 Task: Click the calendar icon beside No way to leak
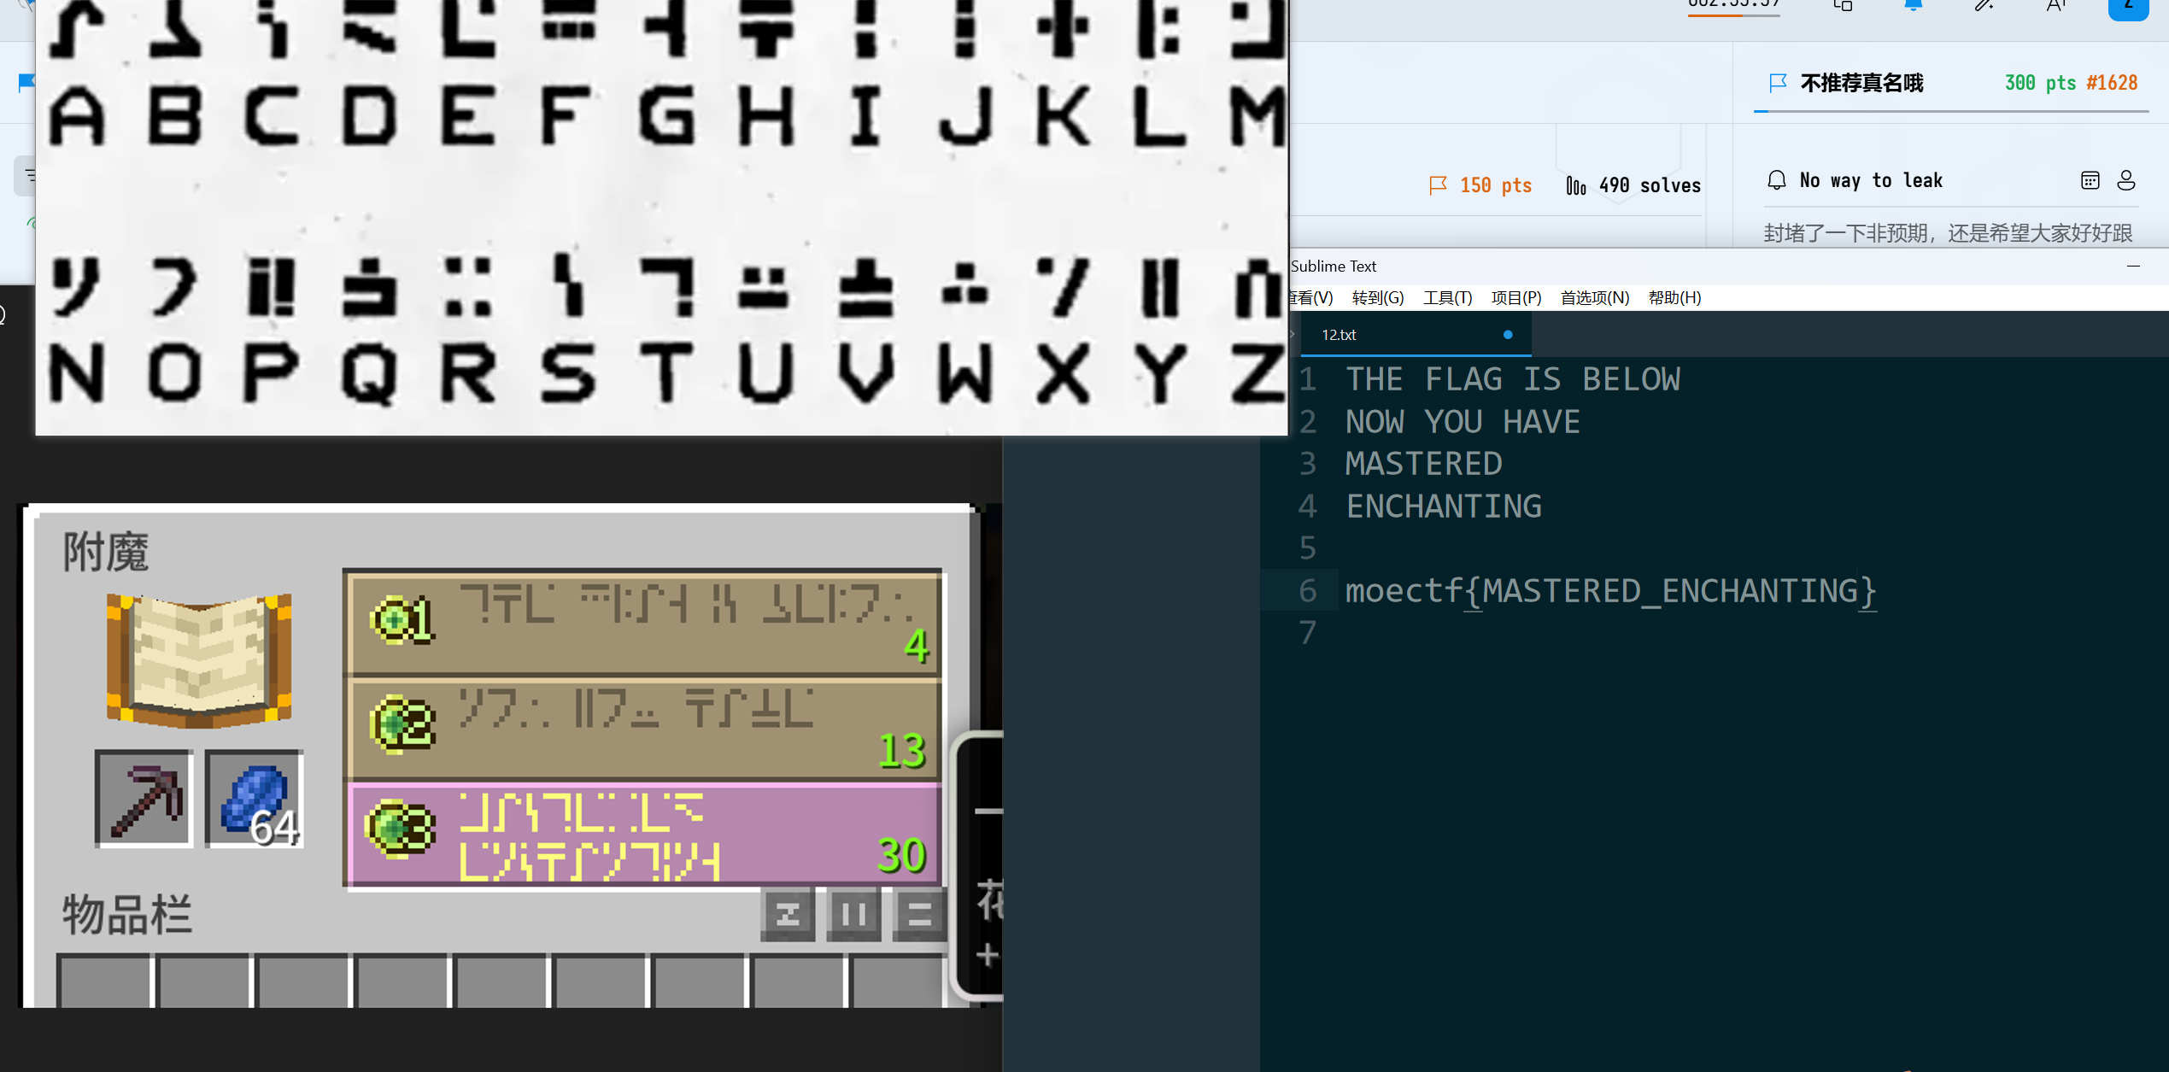(2090, 180)
